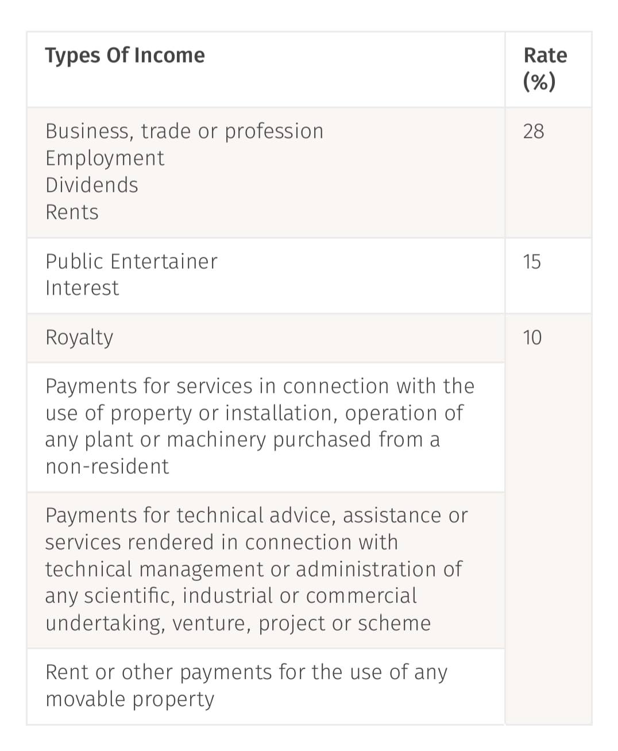The height and width of the screenshot is (751, 618).
Task: Click the words non-resident
Action: tap(107, 467)
